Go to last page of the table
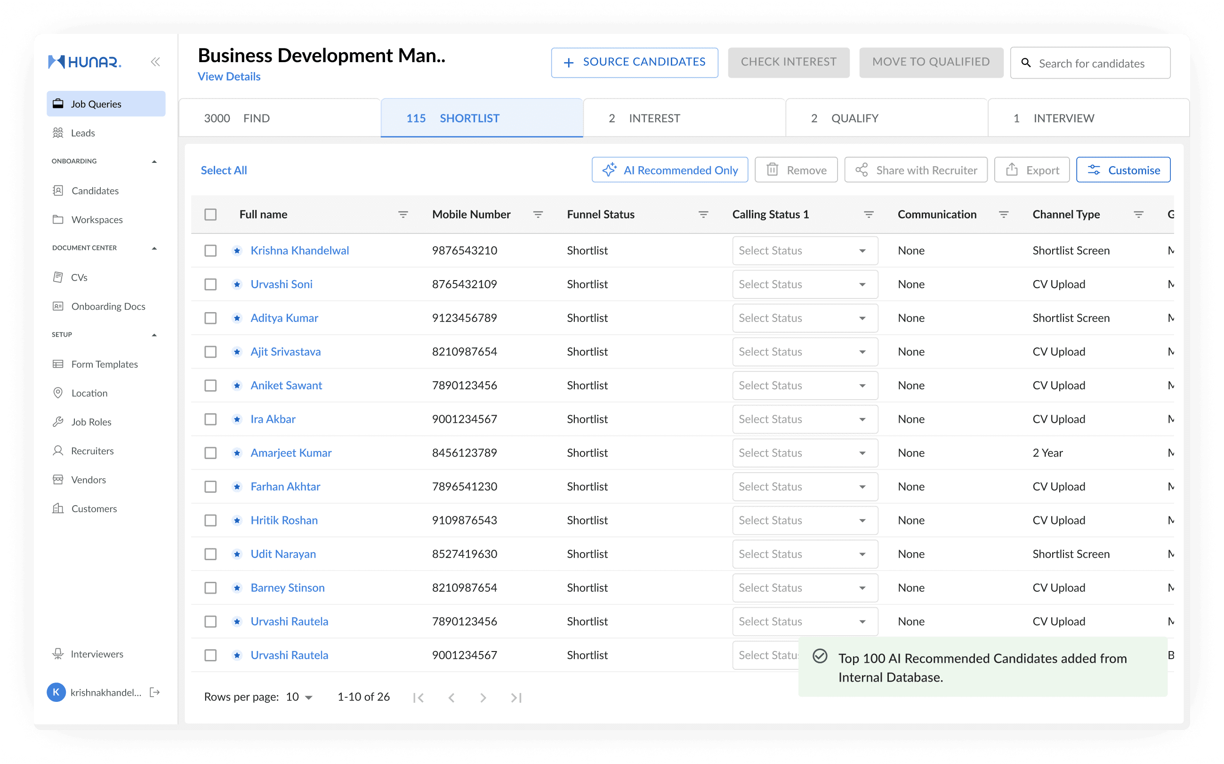This screenshot has height=764, width=1224. tap(516, 698)
